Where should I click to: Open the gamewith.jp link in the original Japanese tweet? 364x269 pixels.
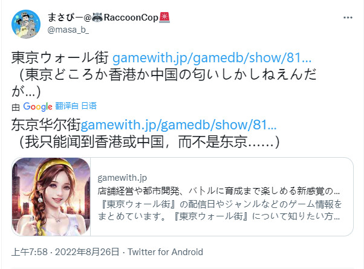click(212, 57)
